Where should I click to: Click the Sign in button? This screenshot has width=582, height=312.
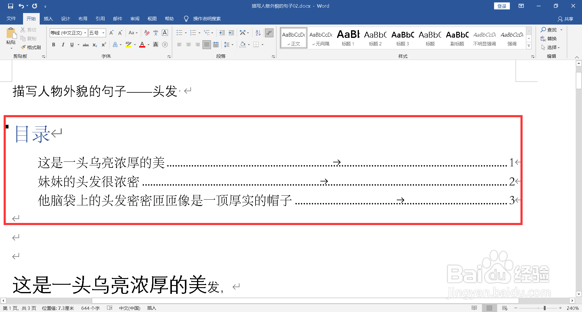502,6
